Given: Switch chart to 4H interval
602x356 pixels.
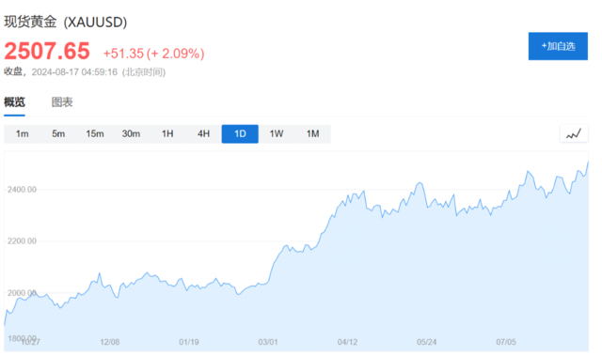Looking at the screenshot, I should click(x=203, y=133).
